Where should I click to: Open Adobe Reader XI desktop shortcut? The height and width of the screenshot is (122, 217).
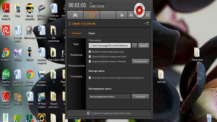[x=6, y=12]
